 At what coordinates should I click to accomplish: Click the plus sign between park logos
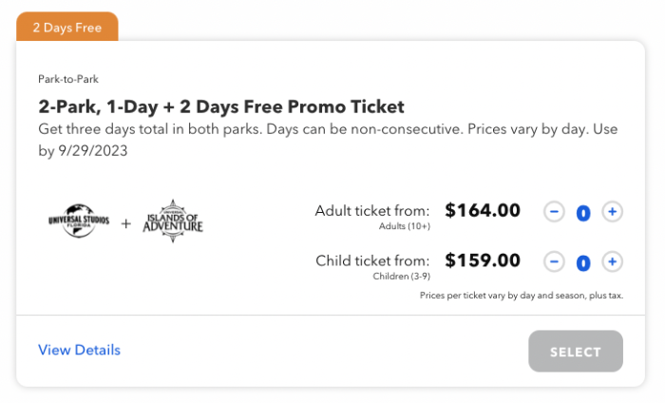point(126,223)
